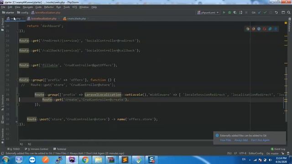Screen dimensions: 292x164
Task: Click View Files in the Git notification
Action: [x=225, y=140]
